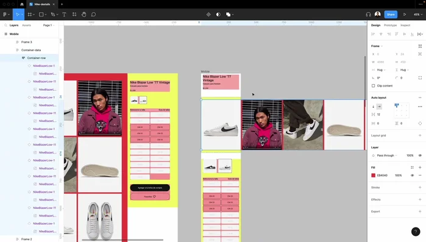
Task: Click align vertical centers icon
Action: (x=405, y=34)
